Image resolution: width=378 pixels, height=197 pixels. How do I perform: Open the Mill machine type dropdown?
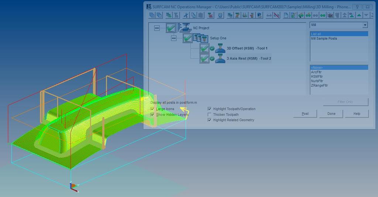(365, 25)
